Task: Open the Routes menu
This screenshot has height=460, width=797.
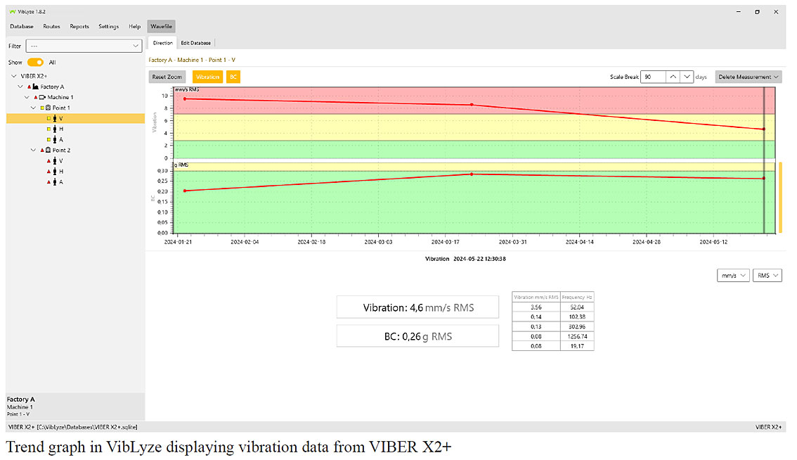Action: pos(51,27)
